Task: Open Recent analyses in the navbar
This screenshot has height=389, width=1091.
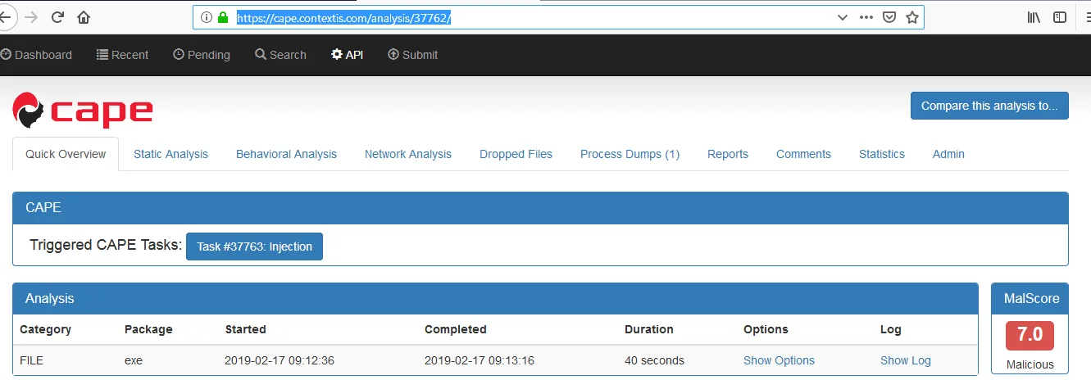Action: 123,55
